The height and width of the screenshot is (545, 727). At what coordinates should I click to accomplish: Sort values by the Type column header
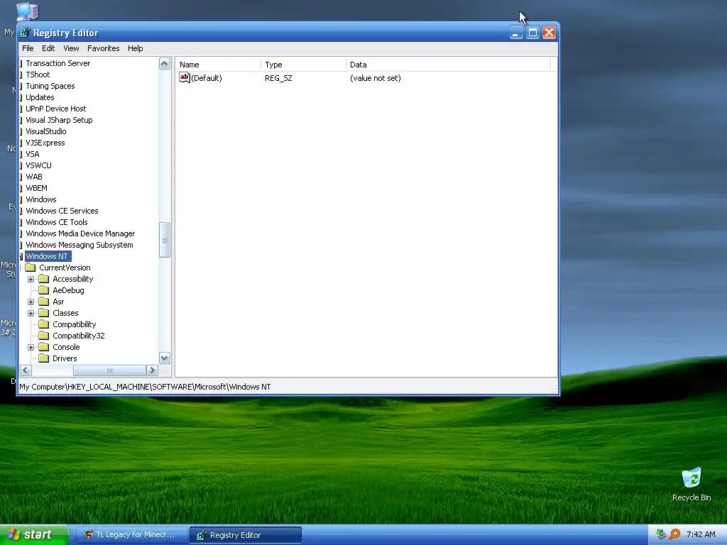(x=303, y=65)
